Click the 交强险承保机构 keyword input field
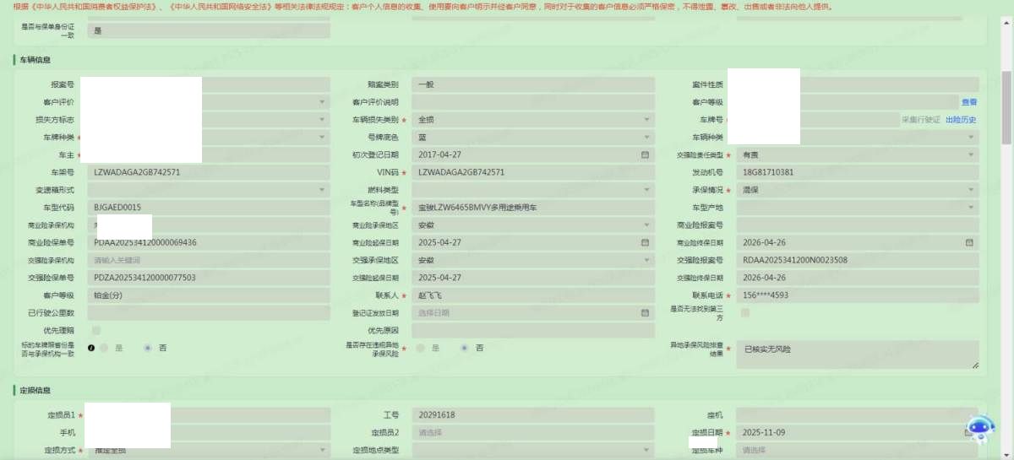 [208, 260]
